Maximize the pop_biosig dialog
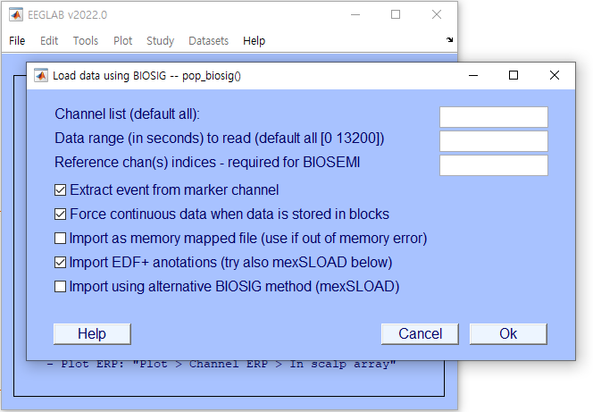Screen dimensions: 593x412 tap(514, 75)
